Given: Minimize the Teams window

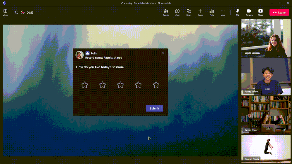Looking at the screenshot, I should 272,3.
